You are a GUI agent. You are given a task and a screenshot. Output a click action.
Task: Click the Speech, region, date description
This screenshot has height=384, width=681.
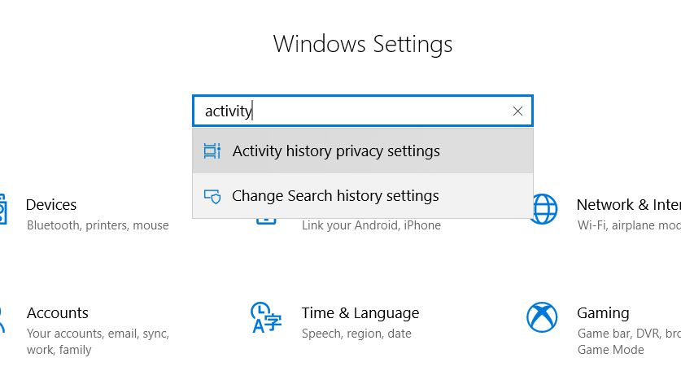click(x=356, y=334)
